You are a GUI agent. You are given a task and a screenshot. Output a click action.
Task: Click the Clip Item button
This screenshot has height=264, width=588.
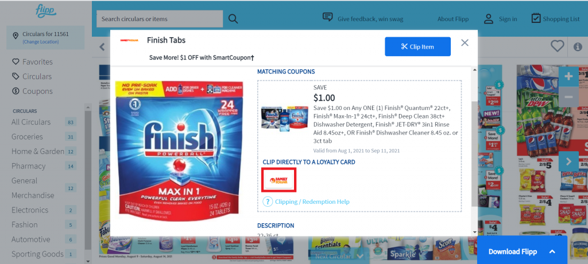pyautogui.click(x=418, y=47)
